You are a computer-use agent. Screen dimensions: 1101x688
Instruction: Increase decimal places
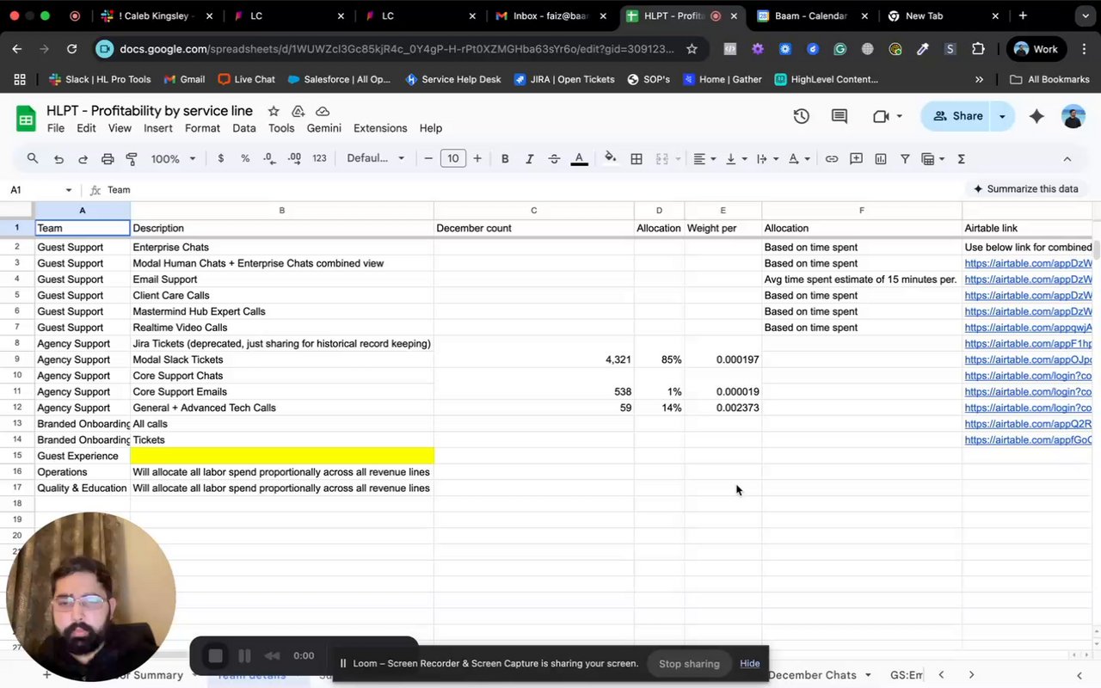pyautogui.click(x=294, y=158)
